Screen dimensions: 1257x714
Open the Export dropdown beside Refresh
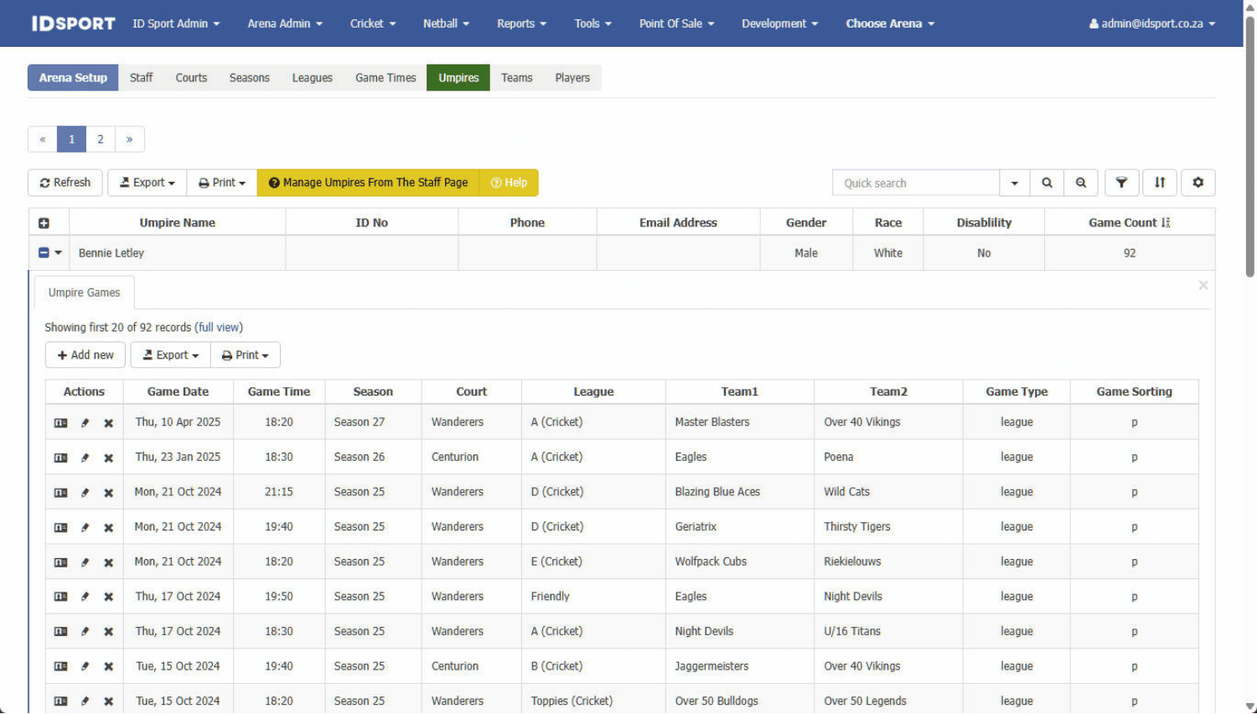click(147, 183)
